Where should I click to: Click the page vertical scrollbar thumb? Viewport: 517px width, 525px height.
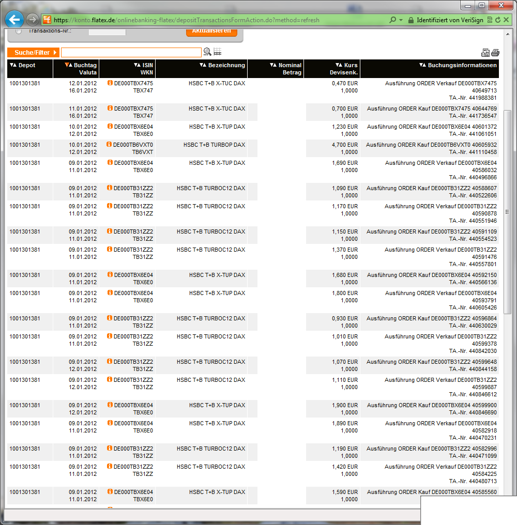(x=508, y=212)
